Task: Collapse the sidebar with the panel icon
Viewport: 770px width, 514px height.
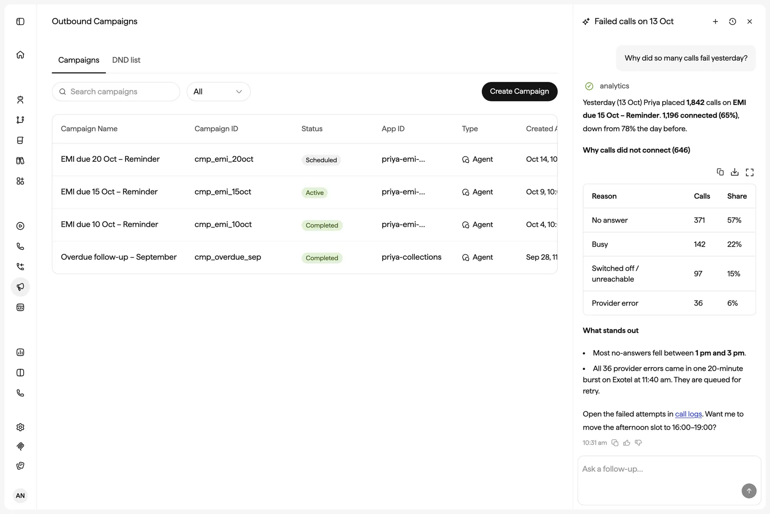Action: pyautogui.click(x=20, y=21)
